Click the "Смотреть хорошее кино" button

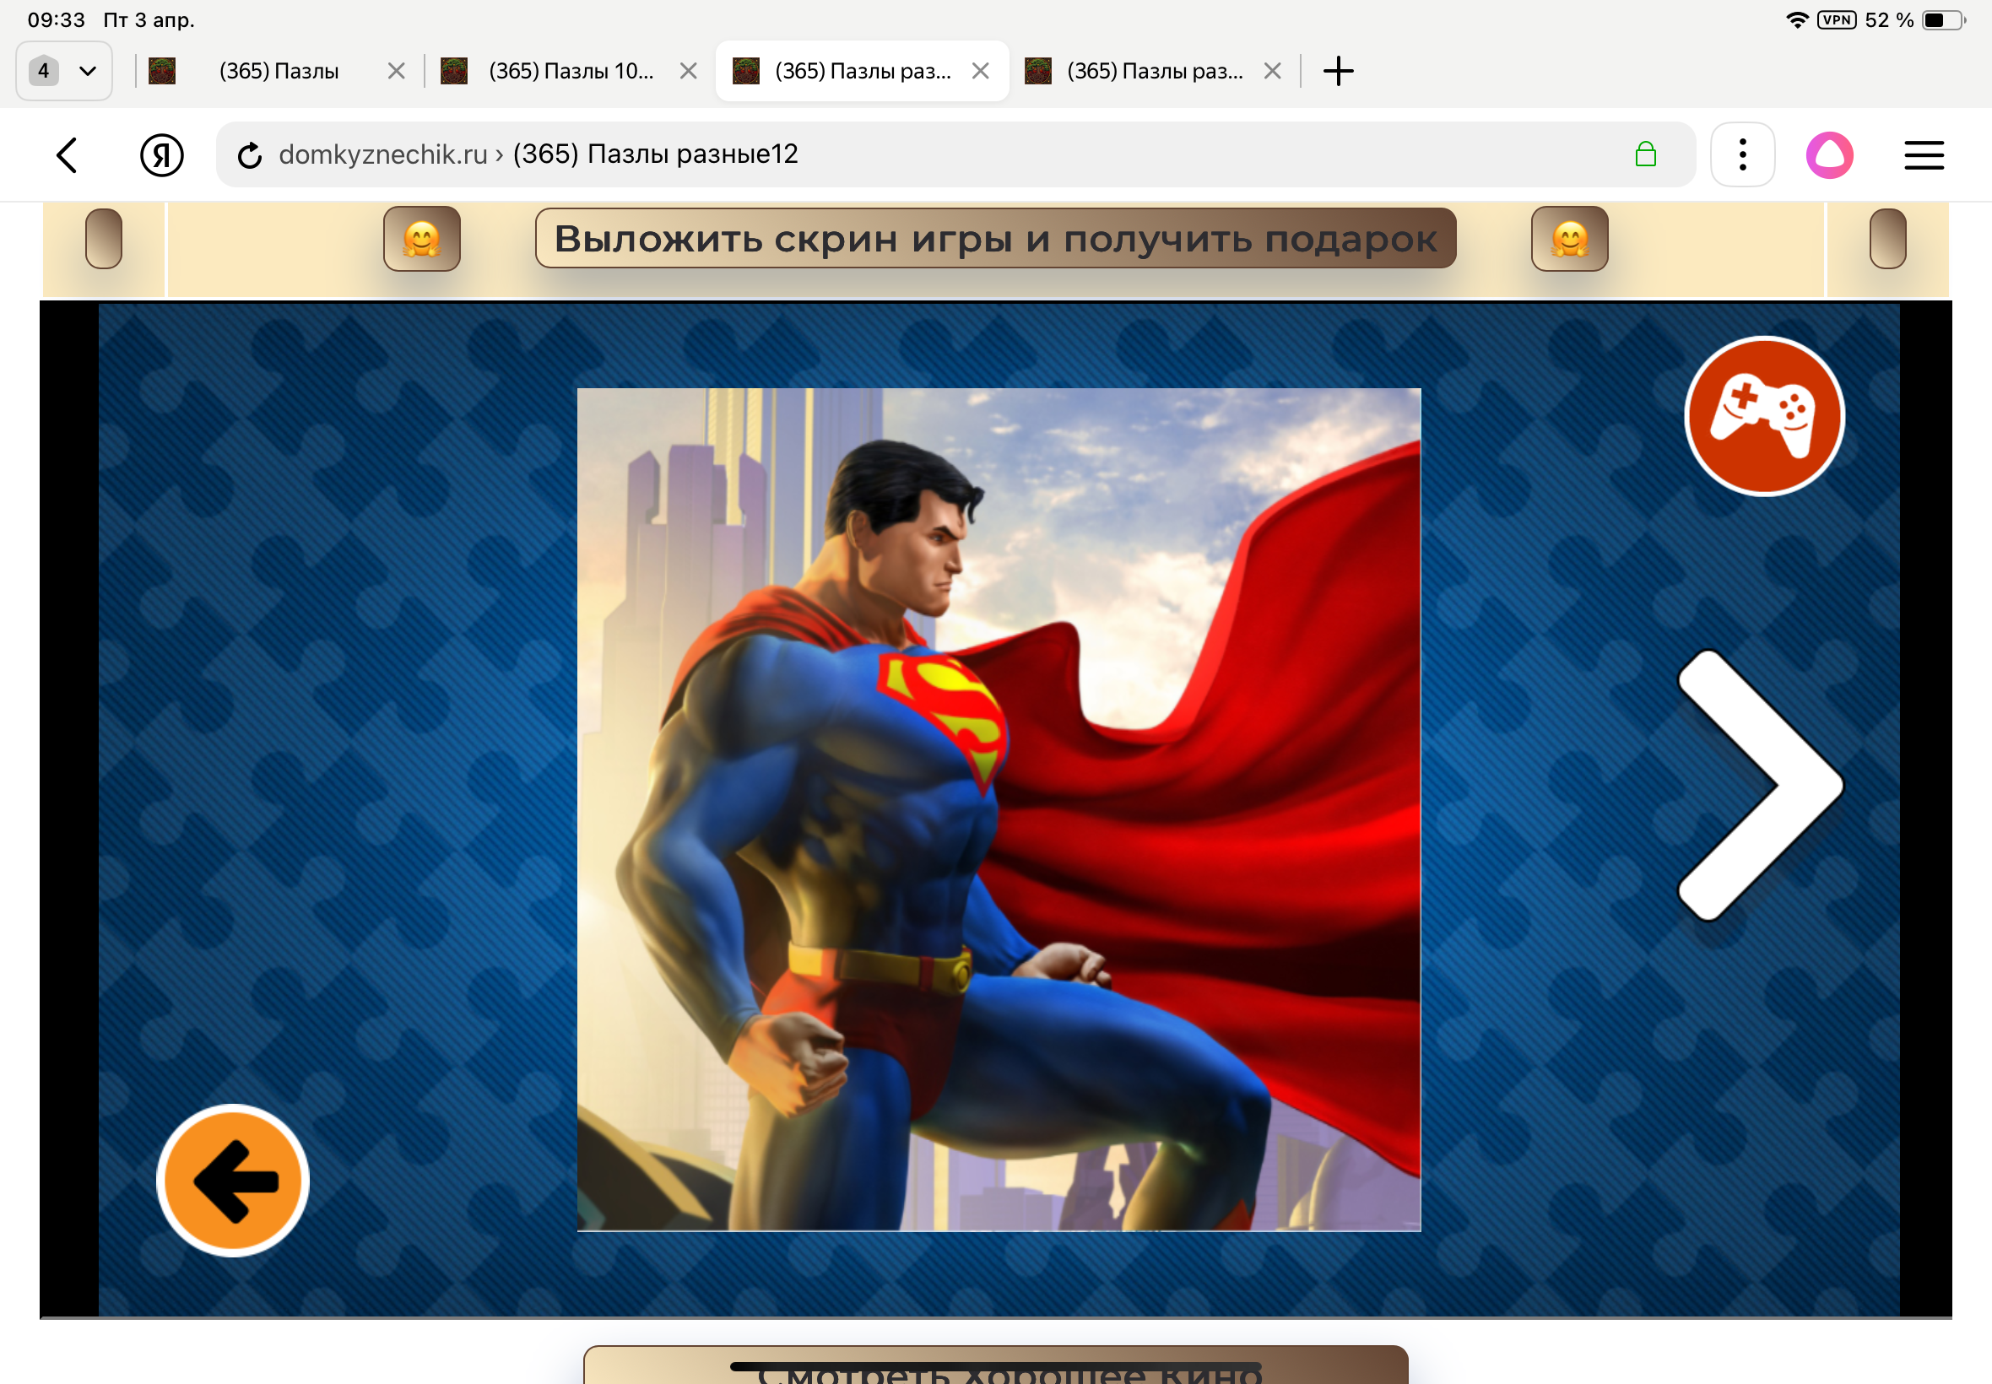point(994,1369)
